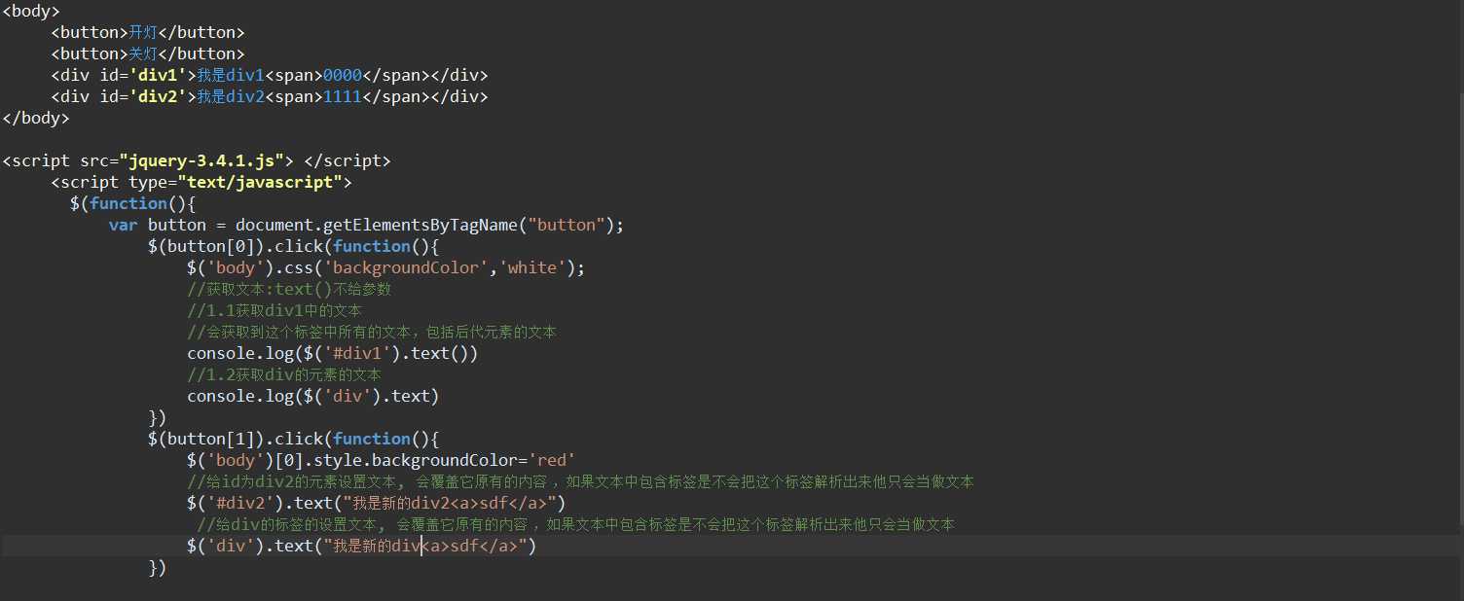Click the opening <body> tag line
This screenshot has height=601, width=1464.
point(31,11)
